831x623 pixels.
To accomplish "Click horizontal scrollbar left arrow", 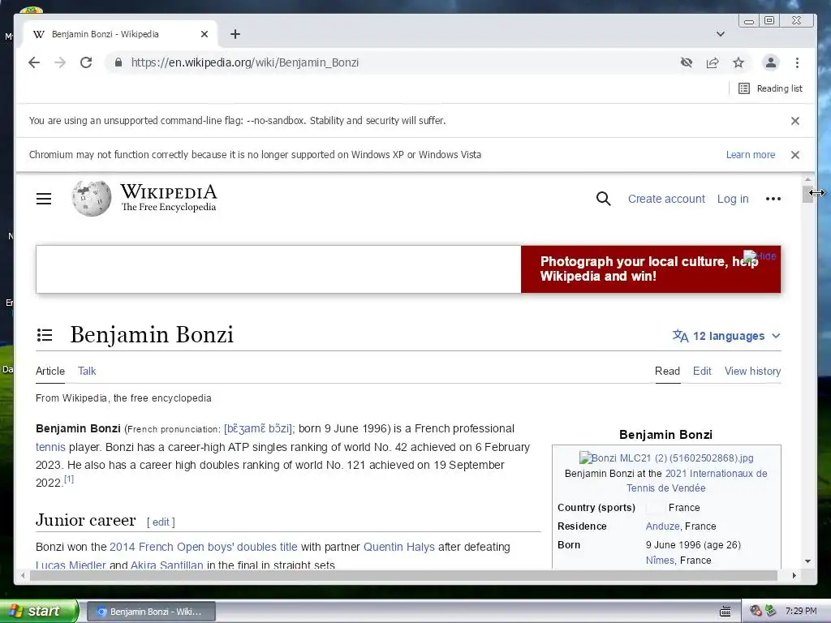I will click(22, 575).
